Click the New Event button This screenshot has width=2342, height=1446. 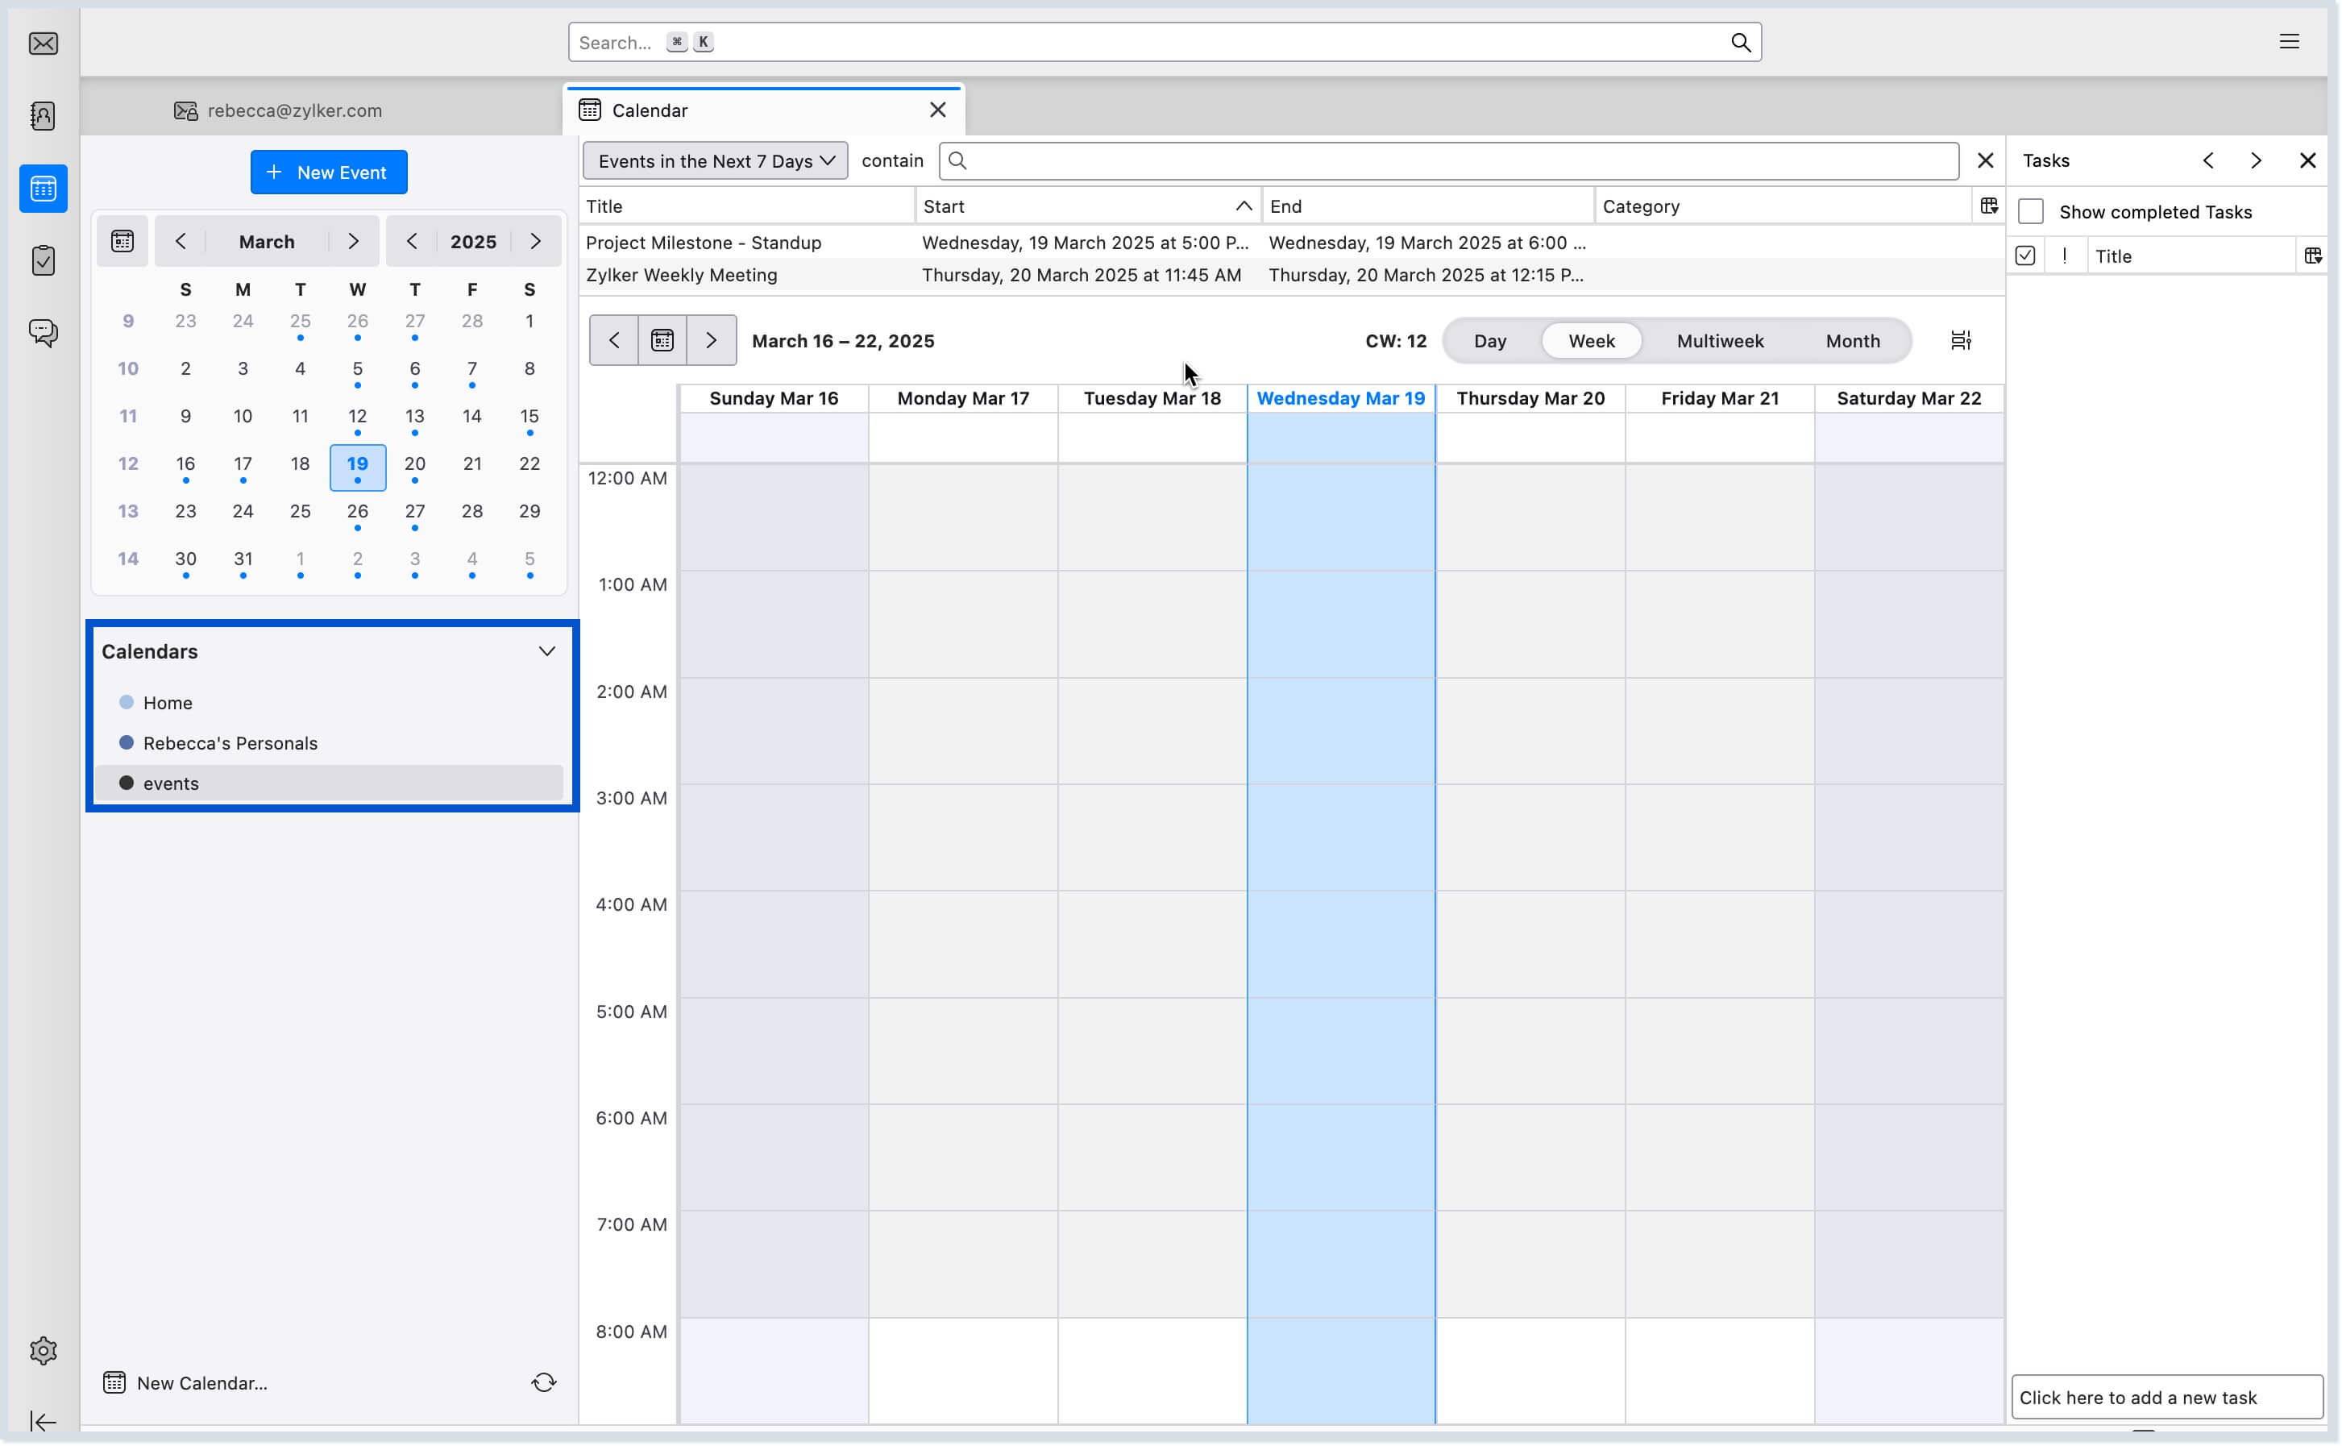(329, 172)
